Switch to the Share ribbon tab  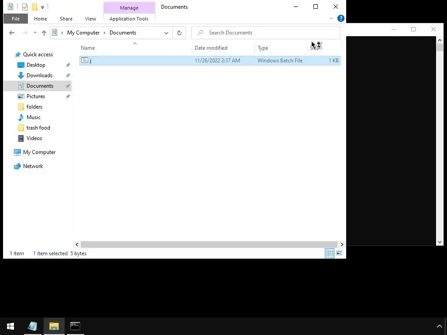click(66, 19)
